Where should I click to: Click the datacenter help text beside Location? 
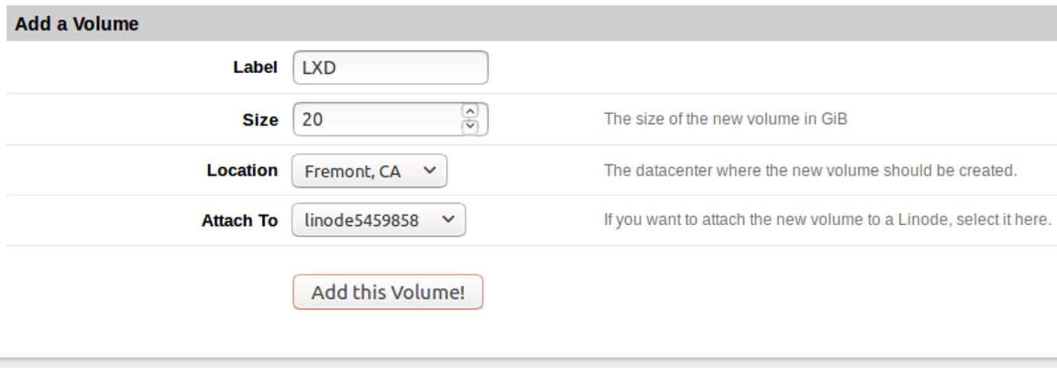click(x=810, y=170)
